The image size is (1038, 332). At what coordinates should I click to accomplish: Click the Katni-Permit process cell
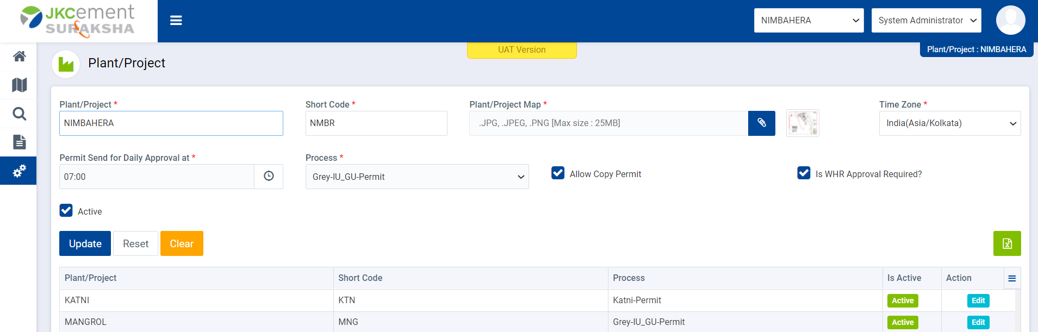(x=745, y=300)
